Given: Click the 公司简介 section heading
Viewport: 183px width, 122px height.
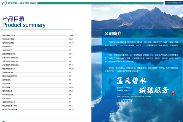Looking at the screenshot, I should point(113,33).
